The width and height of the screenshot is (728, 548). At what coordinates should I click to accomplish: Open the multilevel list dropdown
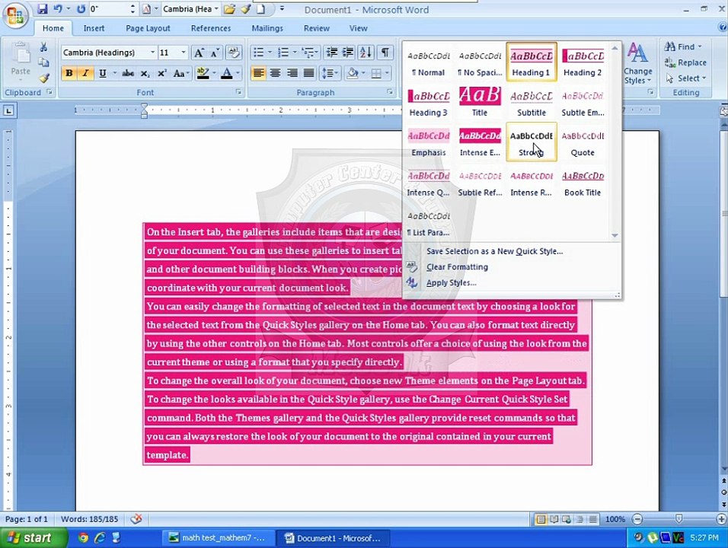(310, 53)
